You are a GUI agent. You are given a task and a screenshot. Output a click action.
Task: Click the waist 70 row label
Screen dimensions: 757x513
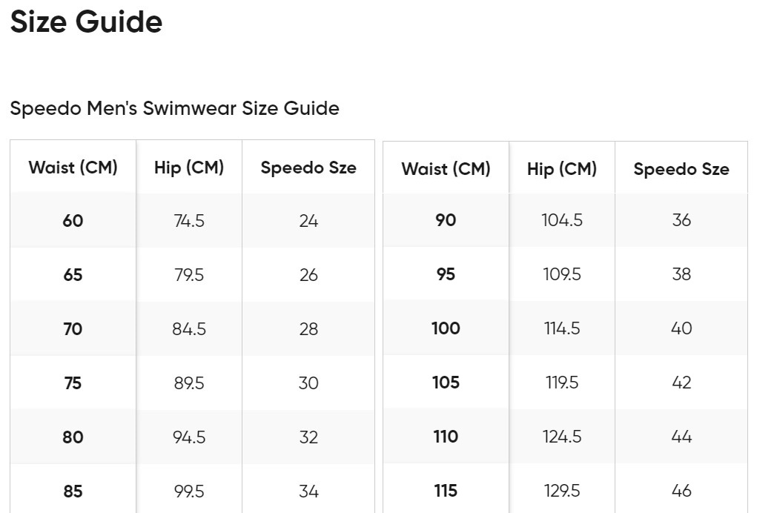click(73, 329)
